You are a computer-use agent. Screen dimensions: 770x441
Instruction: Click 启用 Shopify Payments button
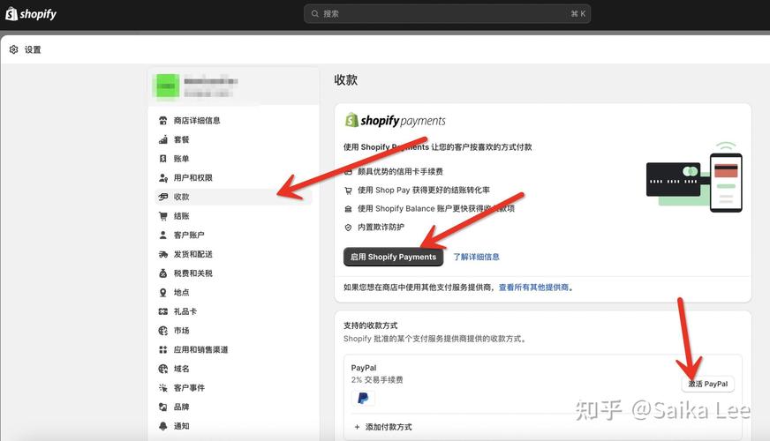[393, 257]
